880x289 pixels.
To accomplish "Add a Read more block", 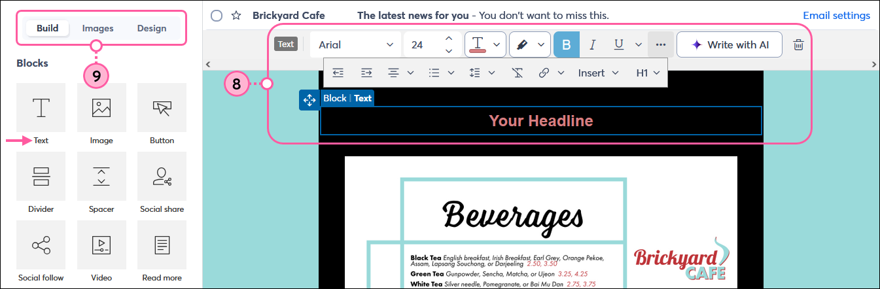I will tap(162, 245).
